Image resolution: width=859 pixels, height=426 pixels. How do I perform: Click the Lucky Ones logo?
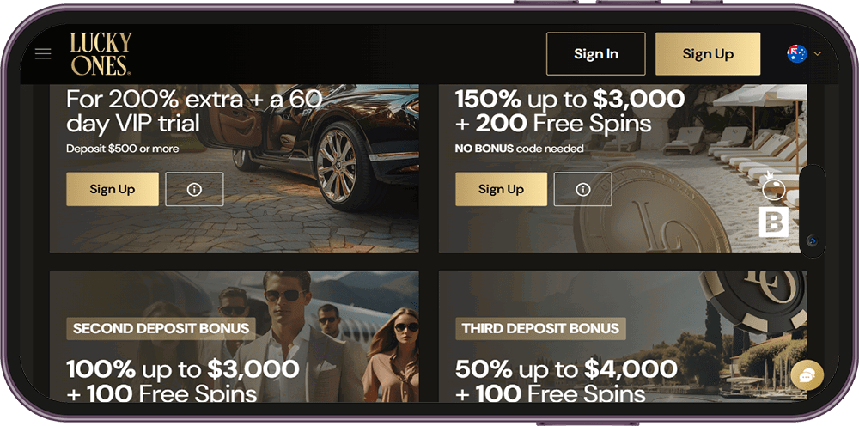101,53
